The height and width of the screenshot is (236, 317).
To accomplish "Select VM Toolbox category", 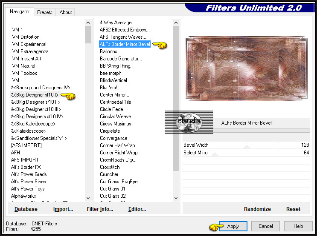I will pos(24,73).
